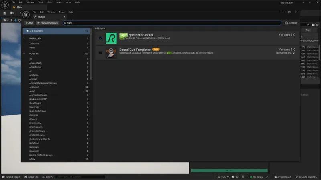
Task: Open Settings gear in Plugins window
Action: coord(291,23)
